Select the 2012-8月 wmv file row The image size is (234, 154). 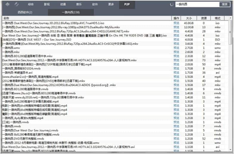pyautogui.click(x=51, y=143)
